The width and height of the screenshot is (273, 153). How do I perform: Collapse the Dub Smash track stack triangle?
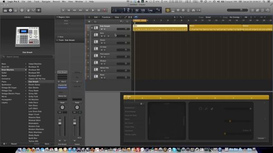coord(92,28)
